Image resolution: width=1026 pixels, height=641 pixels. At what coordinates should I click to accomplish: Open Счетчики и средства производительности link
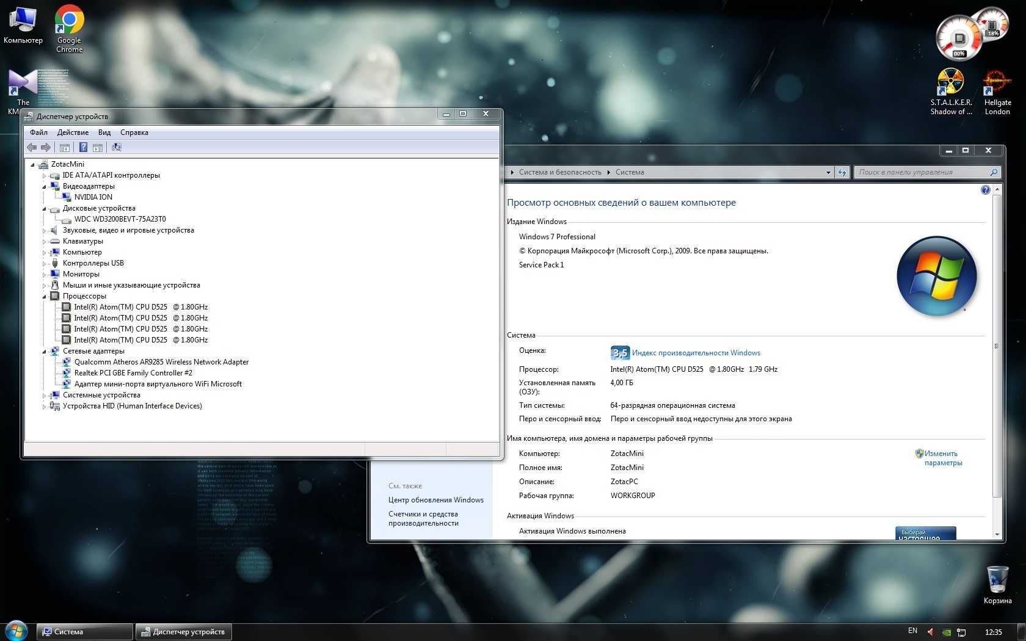pos(423,518)
